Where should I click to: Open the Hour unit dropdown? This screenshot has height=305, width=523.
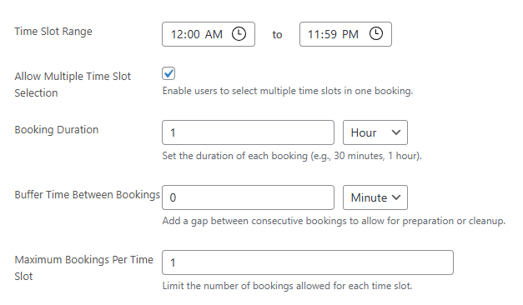click(x=375, y=132)
